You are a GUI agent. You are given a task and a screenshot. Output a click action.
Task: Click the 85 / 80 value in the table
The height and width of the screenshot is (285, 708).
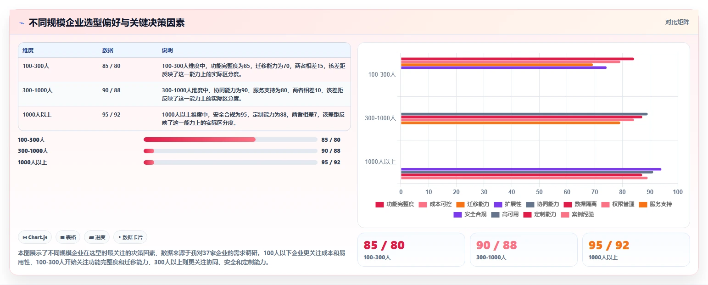tap(111, 66)
